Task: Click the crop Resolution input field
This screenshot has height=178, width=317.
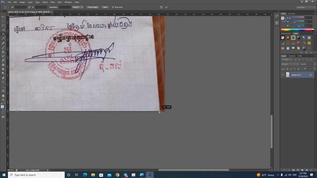Action: pyautogui.click(x=64, y=7)
